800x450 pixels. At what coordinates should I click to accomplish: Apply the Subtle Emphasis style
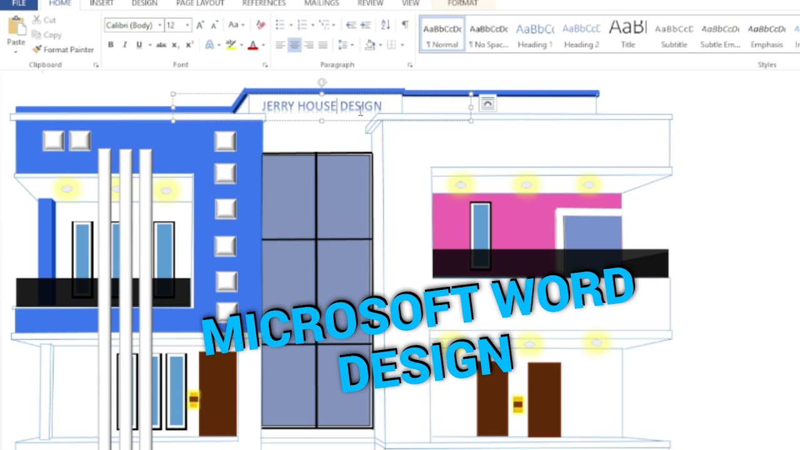point(720,35)
